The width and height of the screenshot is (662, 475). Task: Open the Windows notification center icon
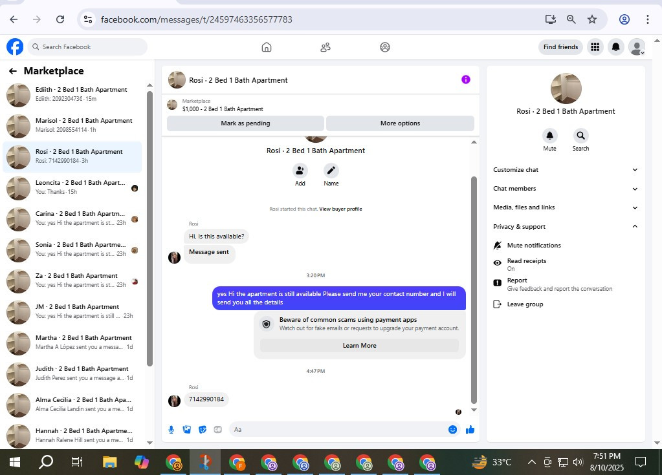[641, 462]
